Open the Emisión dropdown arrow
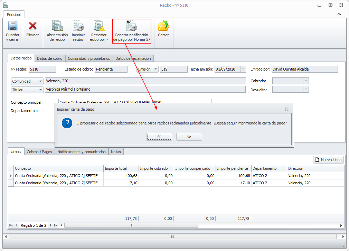Screen dimensions: 349x251 (156, 69)
